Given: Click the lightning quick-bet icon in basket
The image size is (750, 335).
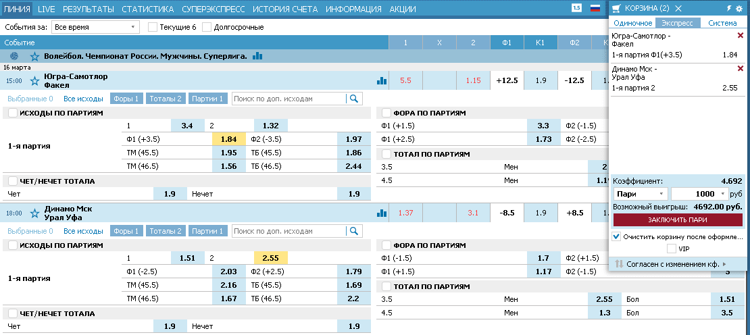Looking at the screenshot, I should (730, 9).
